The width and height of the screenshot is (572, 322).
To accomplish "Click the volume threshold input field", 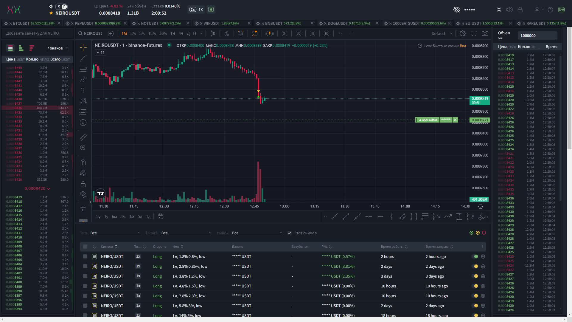I will 537,35.
